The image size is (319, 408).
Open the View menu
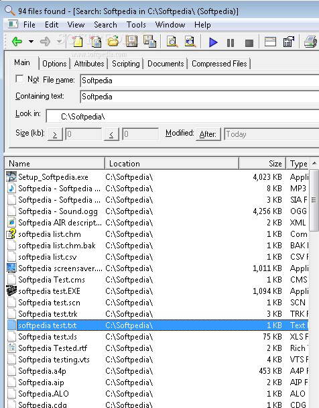[x=76, y=25]
